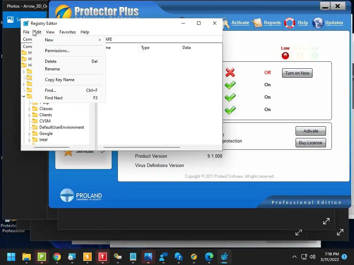Open the green P app on the taskbar
Screen dimensions: 354x265
(x=42, y=257)
